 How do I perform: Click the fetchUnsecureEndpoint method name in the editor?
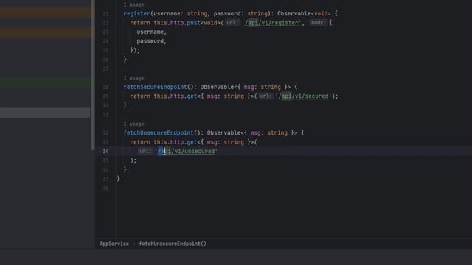[159, 132]
